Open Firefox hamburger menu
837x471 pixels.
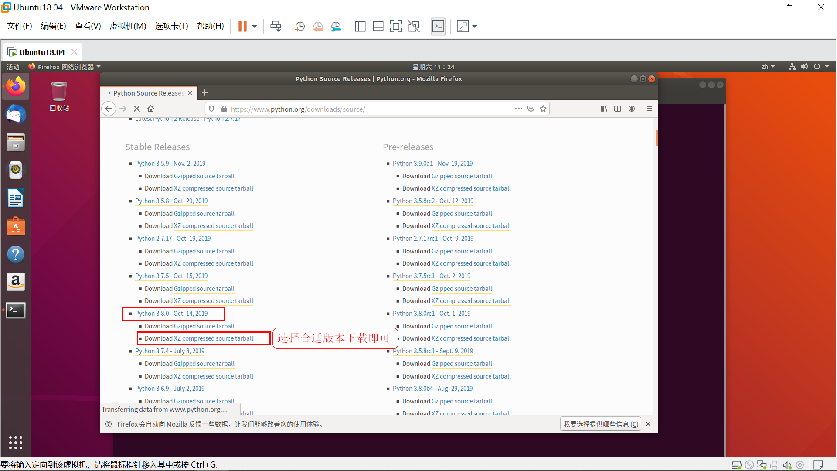(649, 109)
